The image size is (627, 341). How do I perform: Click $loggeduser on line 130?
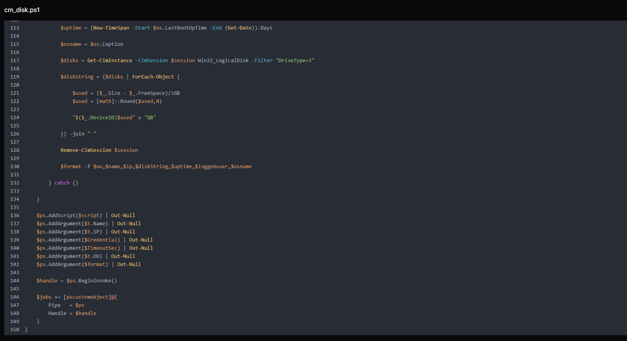pyautogui.click(x=211, y=167)
